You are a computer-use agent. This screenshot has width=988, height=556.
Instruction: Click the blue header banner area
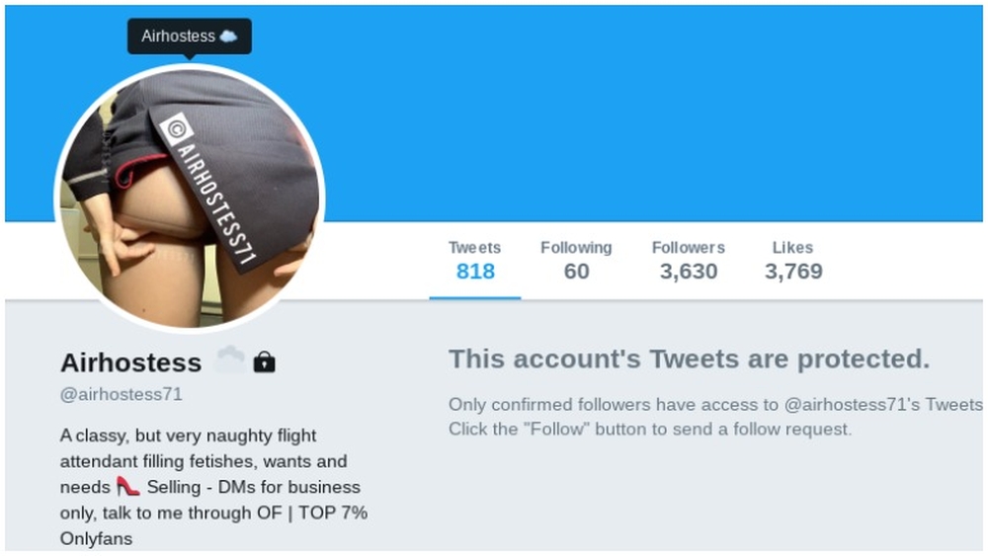coord(649,114)
